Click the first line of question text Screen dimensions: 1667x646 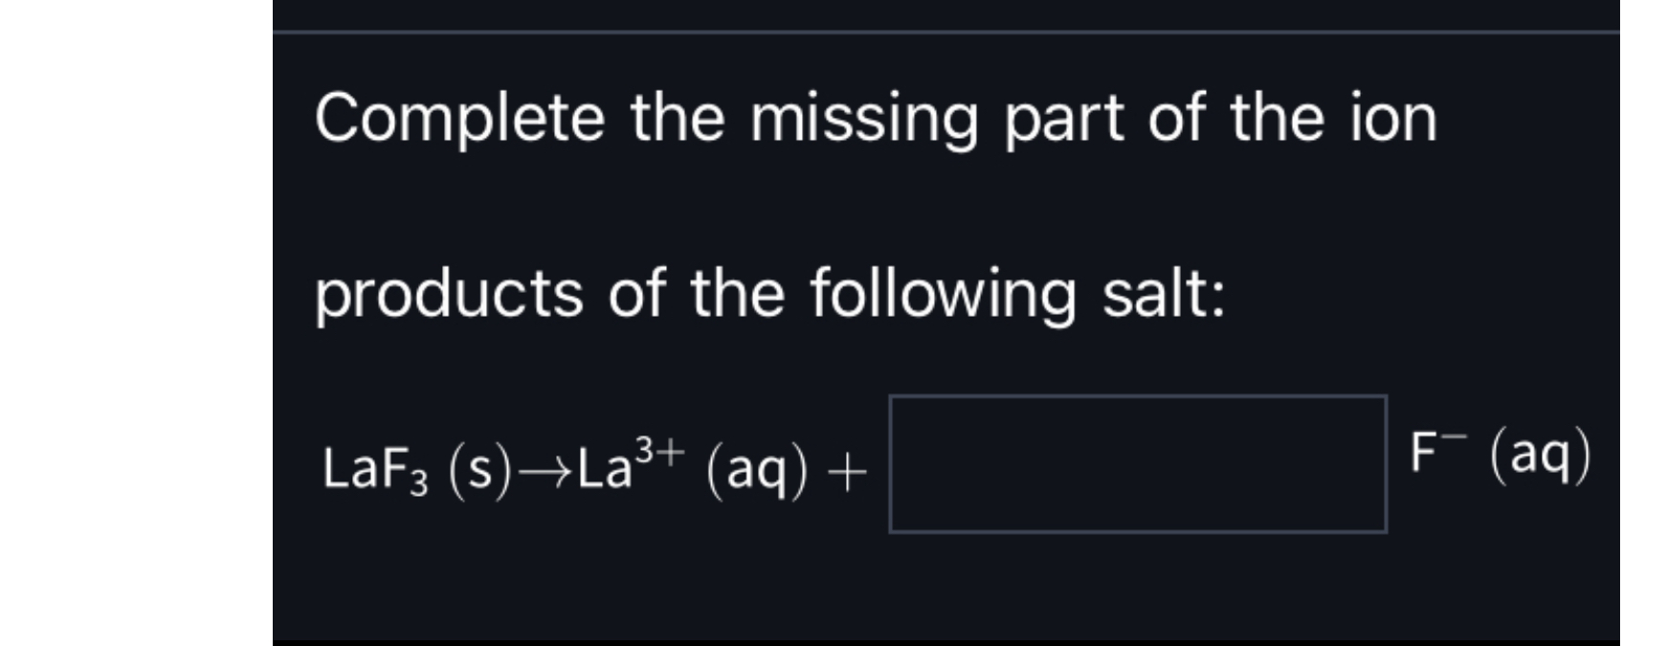[861, 117]
